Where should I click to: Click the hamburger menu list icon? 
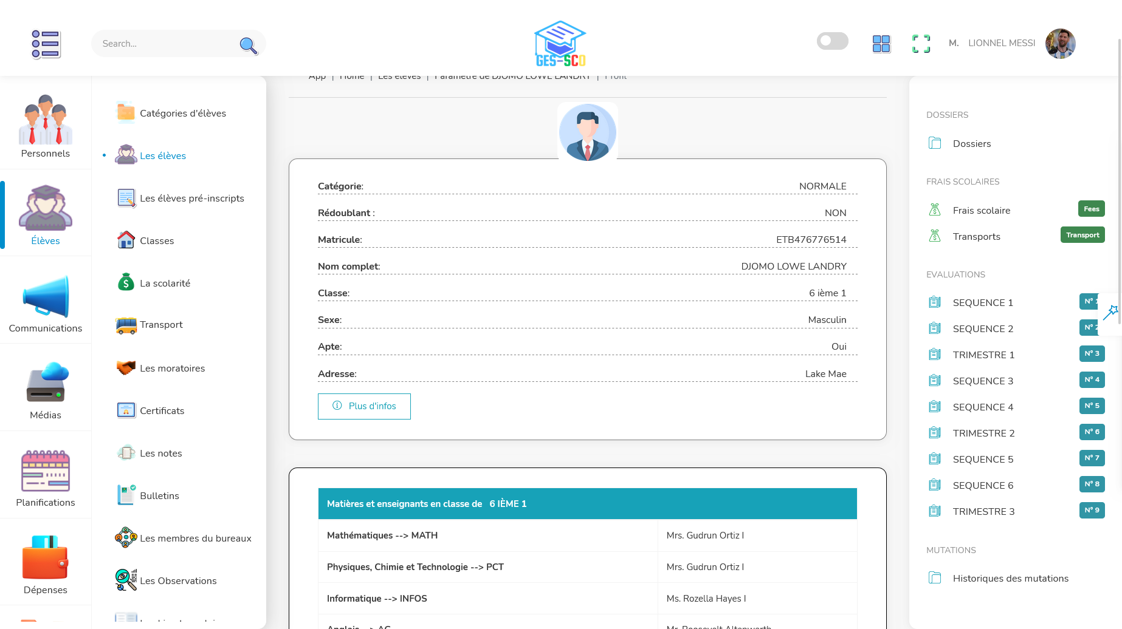point(46,44)
